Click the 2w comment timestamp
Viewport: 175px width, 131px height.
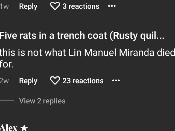(4, 81)
